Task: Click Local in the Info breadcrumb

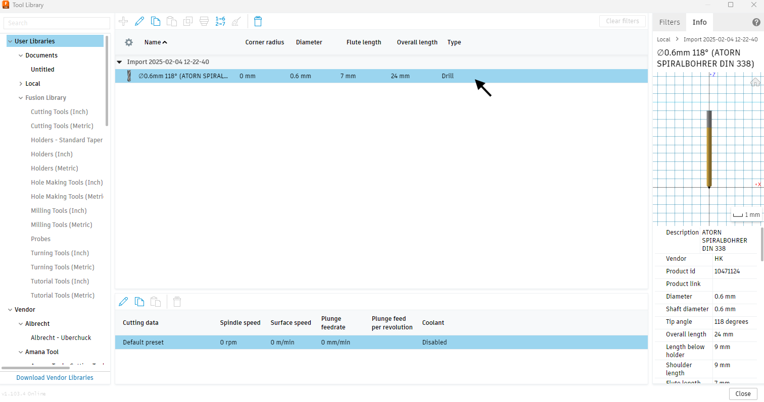Action: pyautogui.click(x=663, y=39)
